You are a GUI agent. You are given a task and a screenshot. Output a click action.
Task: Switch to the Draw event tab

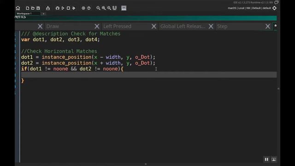[53, 26]
